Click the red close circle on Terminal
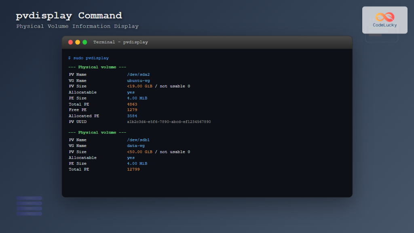 click(x=71, y=42)
